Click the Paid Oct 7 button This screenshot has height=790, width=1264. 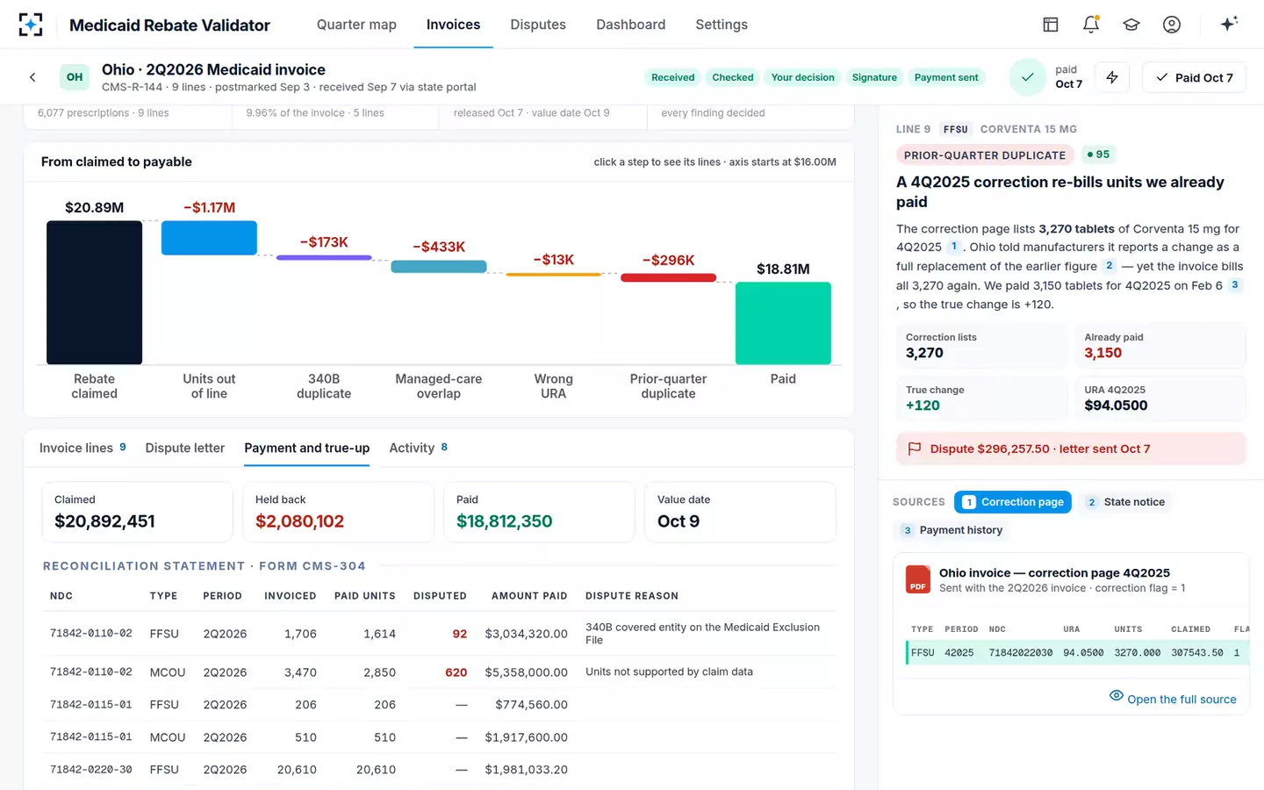(1194, 77)
